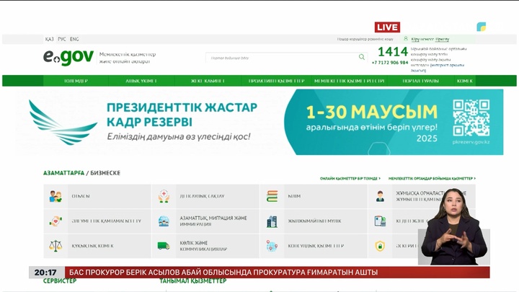This screenshot has height=292, width=519.
Task: Click the Танымал қызметтер section heading
Action: pyautogui.click(x=193, y=280)
